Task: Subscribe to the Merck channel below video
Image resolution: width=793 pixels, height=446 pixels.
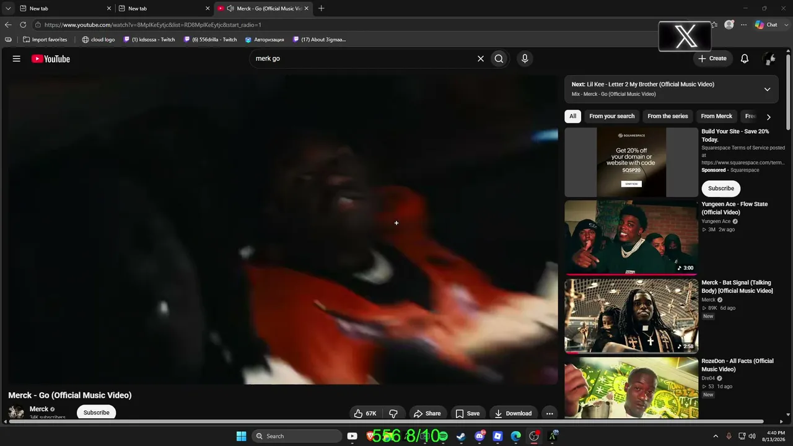Action: point(97,413)
